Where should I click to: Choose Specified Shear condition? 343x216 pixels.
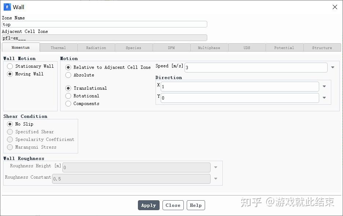tap(10, 132)
